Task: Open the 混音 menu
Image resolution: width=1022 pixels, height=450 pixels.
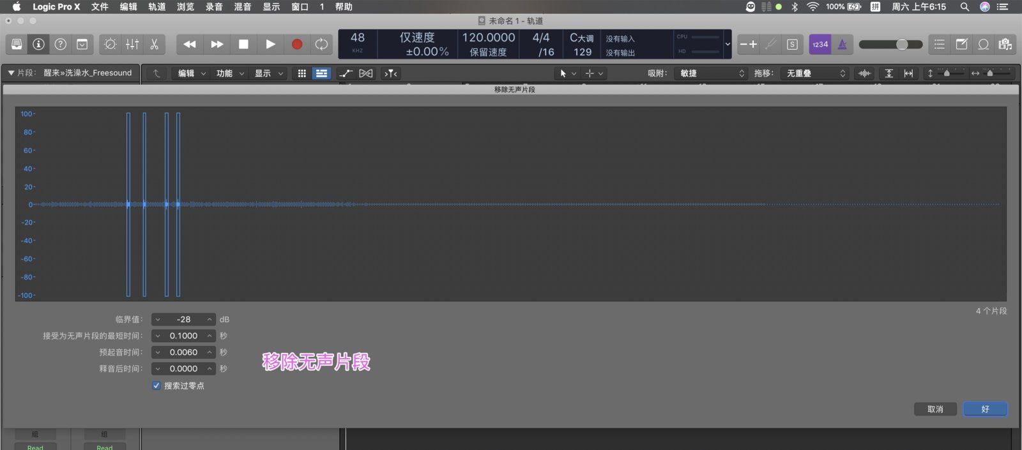Action: [x=243, y=6]
